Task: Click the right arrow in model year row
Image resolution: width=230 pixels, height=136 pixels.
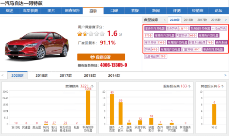Action: click(x=225, y=75)
